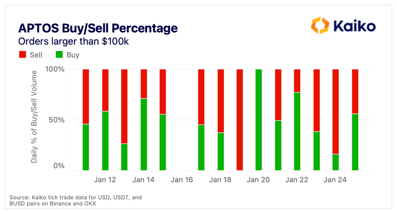
Task: Click the Kaiko logo icon
Action: pos(320,25)
